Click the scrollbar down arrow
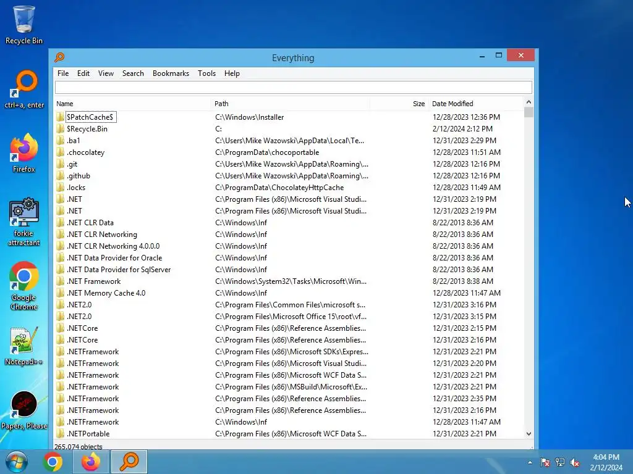The image size is (633, 474). (x=529, y=434)
